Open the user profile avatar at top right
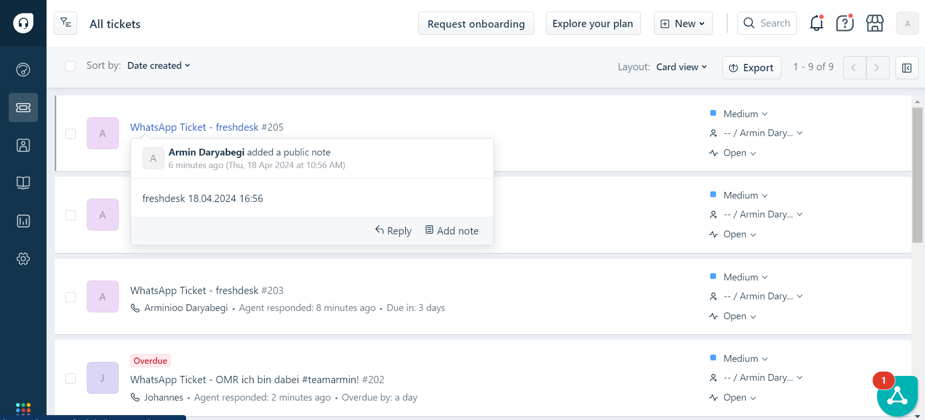Viewport: 925px width, 420px height. click(x=908, y=23)
